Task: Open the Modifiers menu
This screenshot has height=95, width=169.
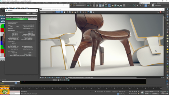Action: pyautogui.click(x=32, y=3)
